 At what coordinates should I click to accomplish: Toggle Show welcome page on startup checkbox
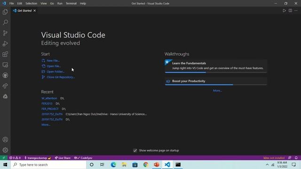pyautogui.click(x=135, y=150)
